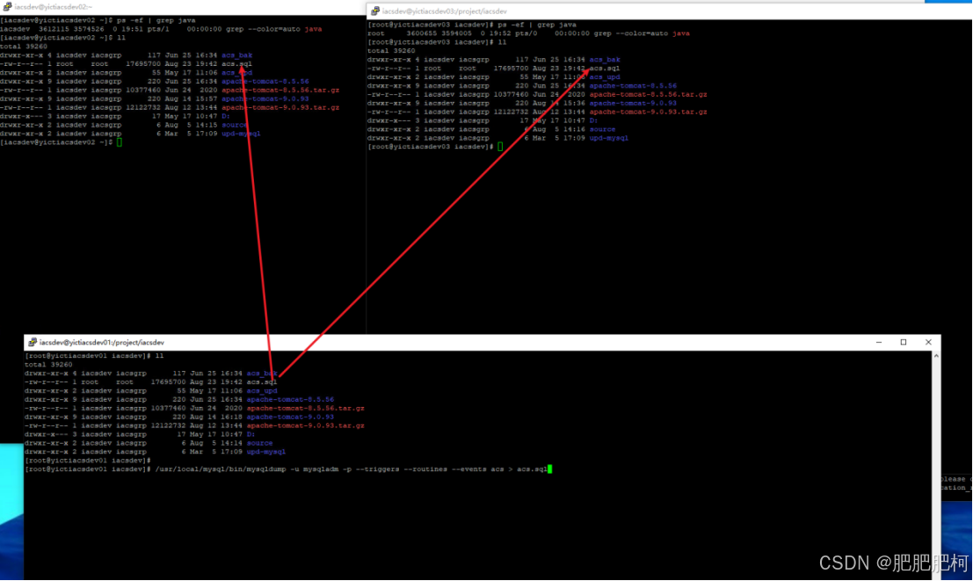Click the maximize button on dev01 window
Viewport: 973px width, 581px height.
click(x=904, y=341)
